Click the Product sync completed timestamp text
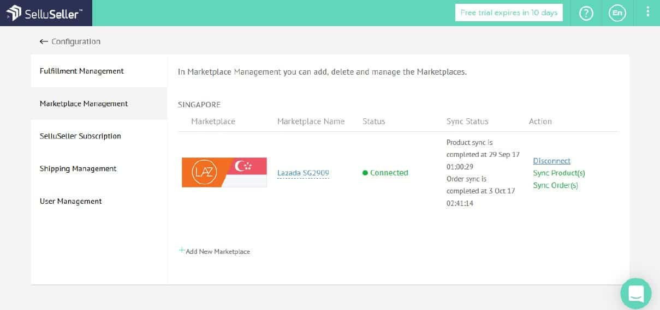The image size is (660, 310). (483, 154)
